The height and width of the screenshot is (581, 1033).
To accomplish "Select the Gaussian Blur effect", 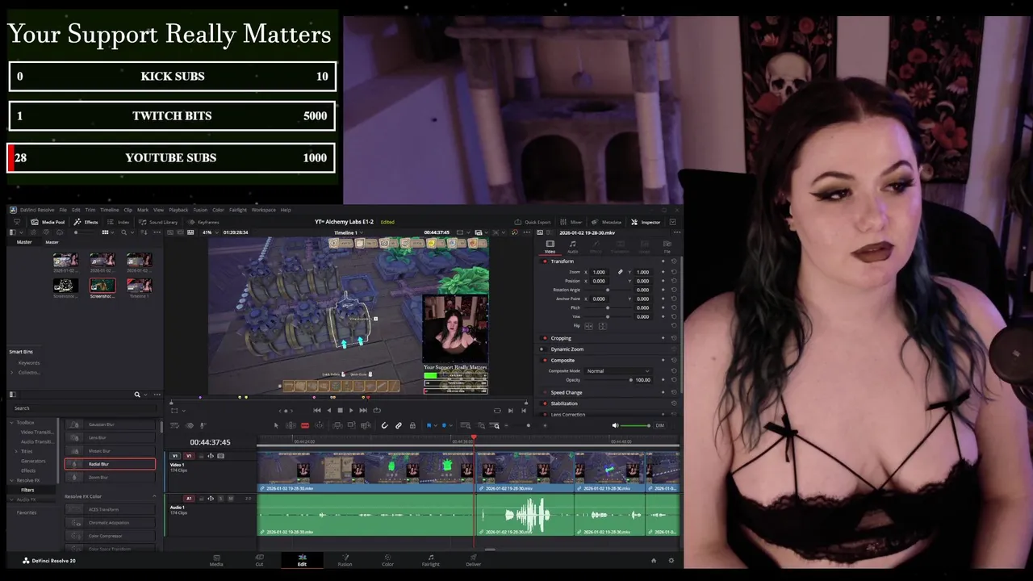I will click(110, 424).
